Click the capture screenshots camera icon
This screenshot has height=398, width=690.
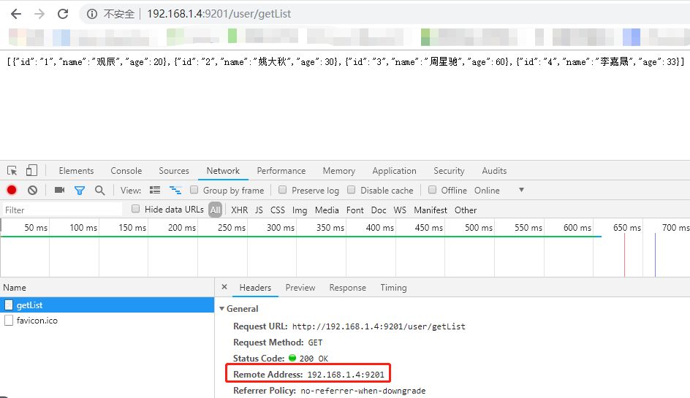(x=59, y=190)
